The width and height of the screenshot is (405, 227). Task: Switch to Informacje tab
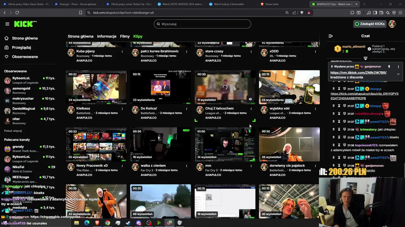(x=107, y=36)
